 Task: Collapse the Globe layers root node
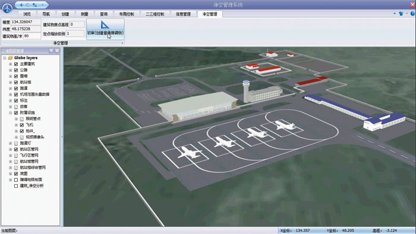pyautogui.click(x=5, y=58)
